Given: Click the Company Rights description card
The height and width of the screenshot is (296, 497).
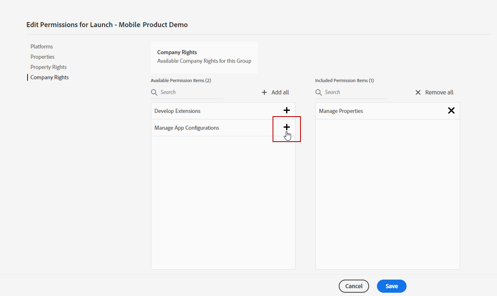Looking at the screenshot, I should pos(204,57).
